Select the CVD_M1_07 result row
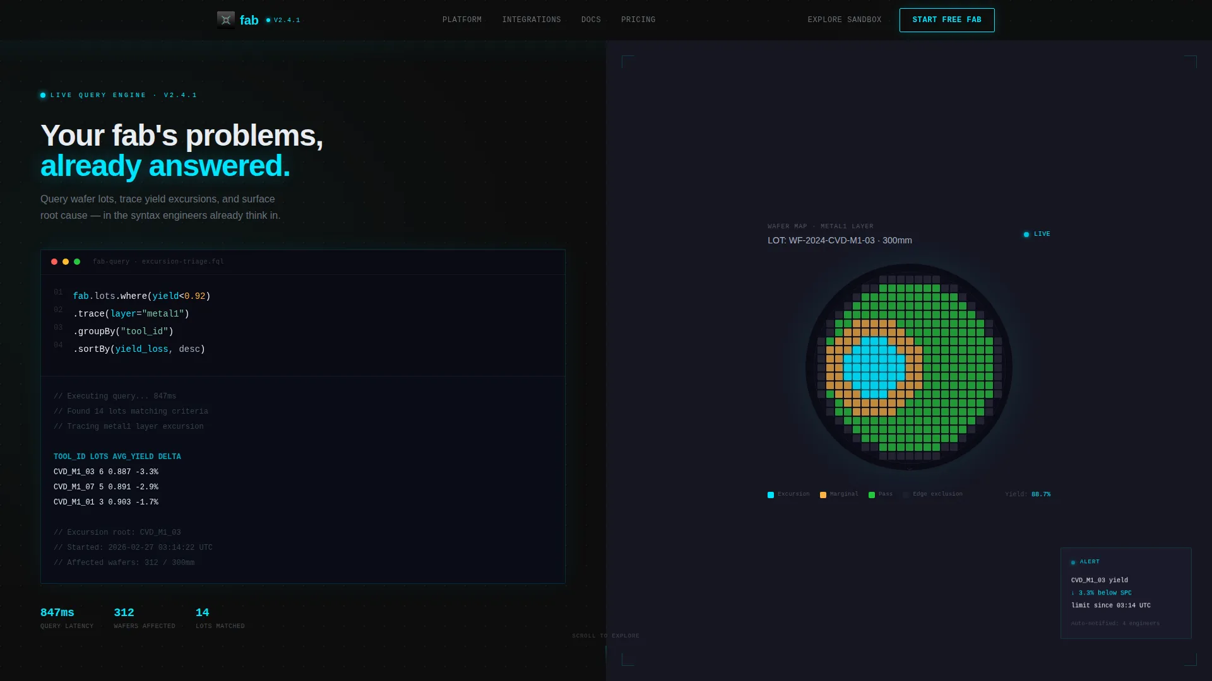This screenshot has height=681, width=1212. (106, 487)
